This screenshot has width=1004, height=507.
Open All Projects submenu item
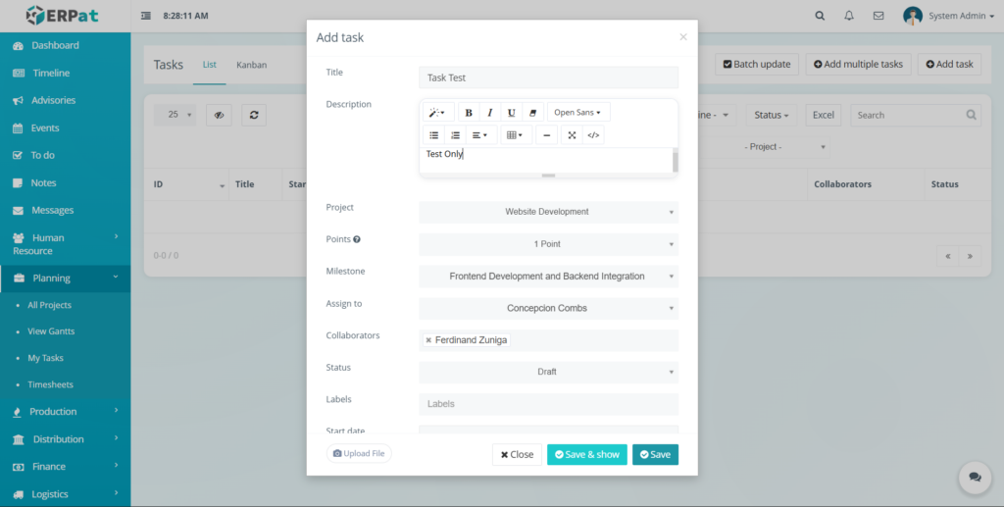pyautogui.click(x=49, y=305)
